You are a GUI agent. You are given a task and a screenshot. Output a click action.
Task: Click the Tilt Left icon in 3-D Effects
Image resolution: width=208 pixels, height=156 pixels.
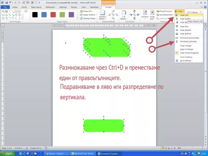131,15
